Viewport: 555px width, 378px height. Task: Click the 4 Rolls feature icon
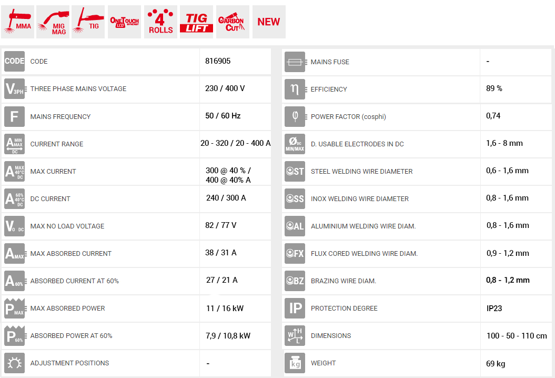[x=160, y=22]
